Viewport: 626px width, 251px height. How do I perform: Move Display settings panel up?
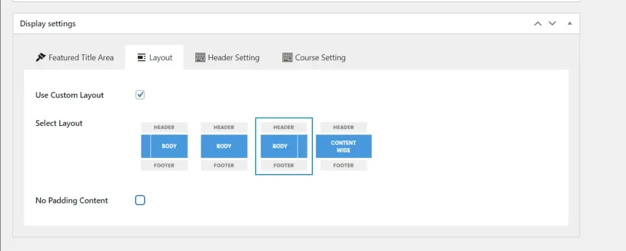point(538,24)
